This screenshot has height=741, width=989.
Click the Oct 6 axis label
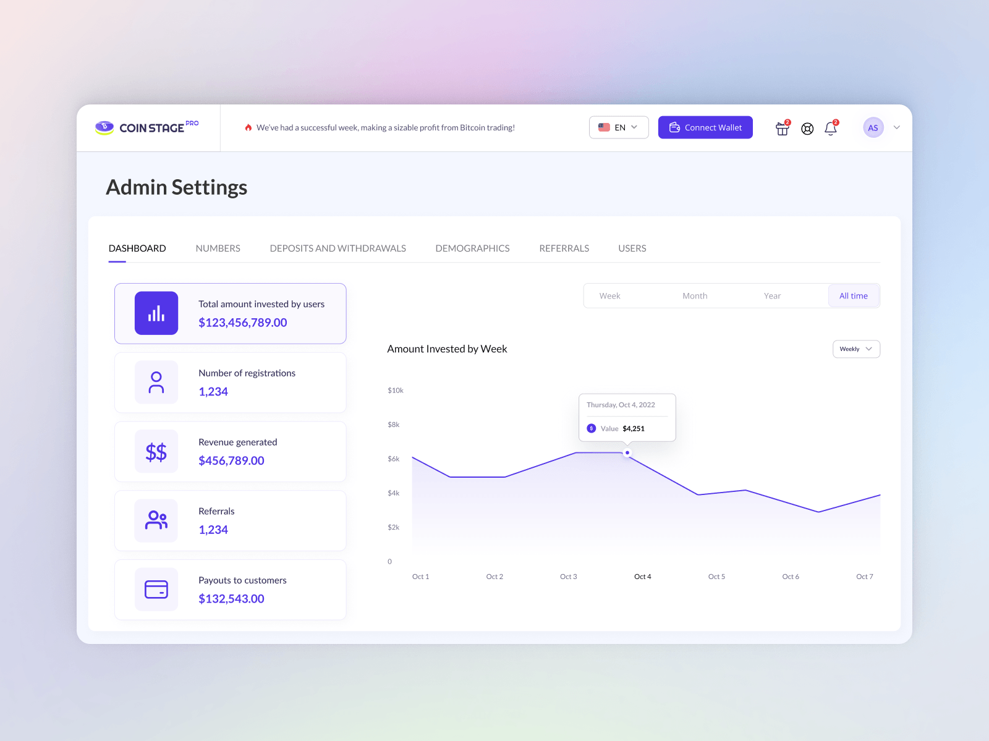[x=791, y=577]
